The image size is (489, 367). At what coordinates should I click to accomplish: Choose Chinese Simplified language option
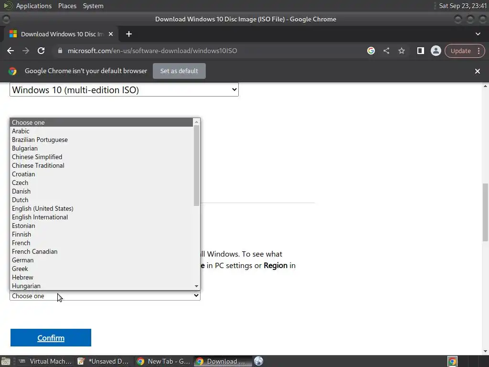pos(102,157)
